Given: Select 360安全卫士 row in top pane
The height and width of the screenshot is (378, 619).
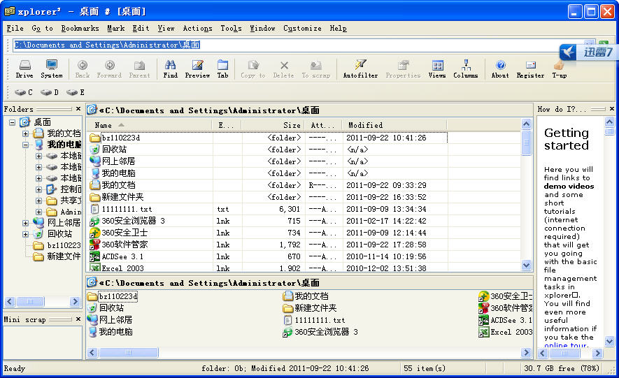Looking at the screenshot, I should coord(266,233).
